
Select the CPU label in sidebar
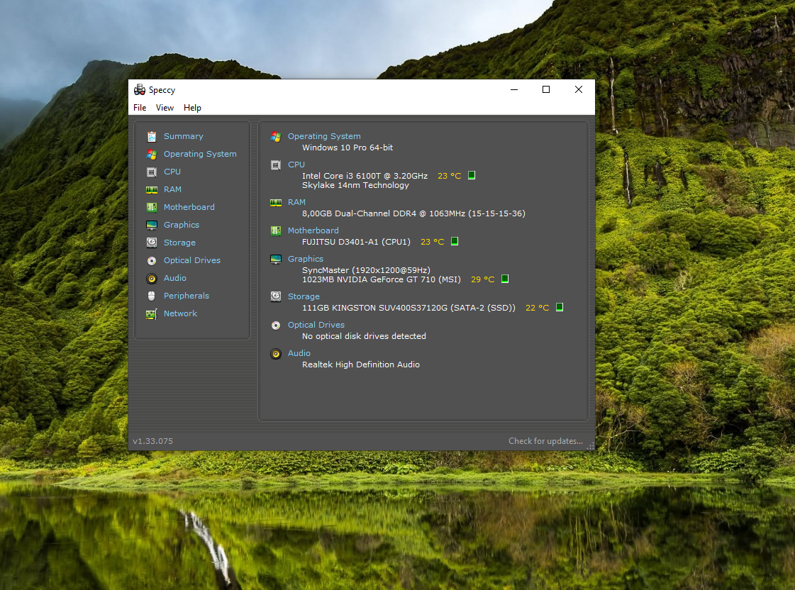(172, 172)
